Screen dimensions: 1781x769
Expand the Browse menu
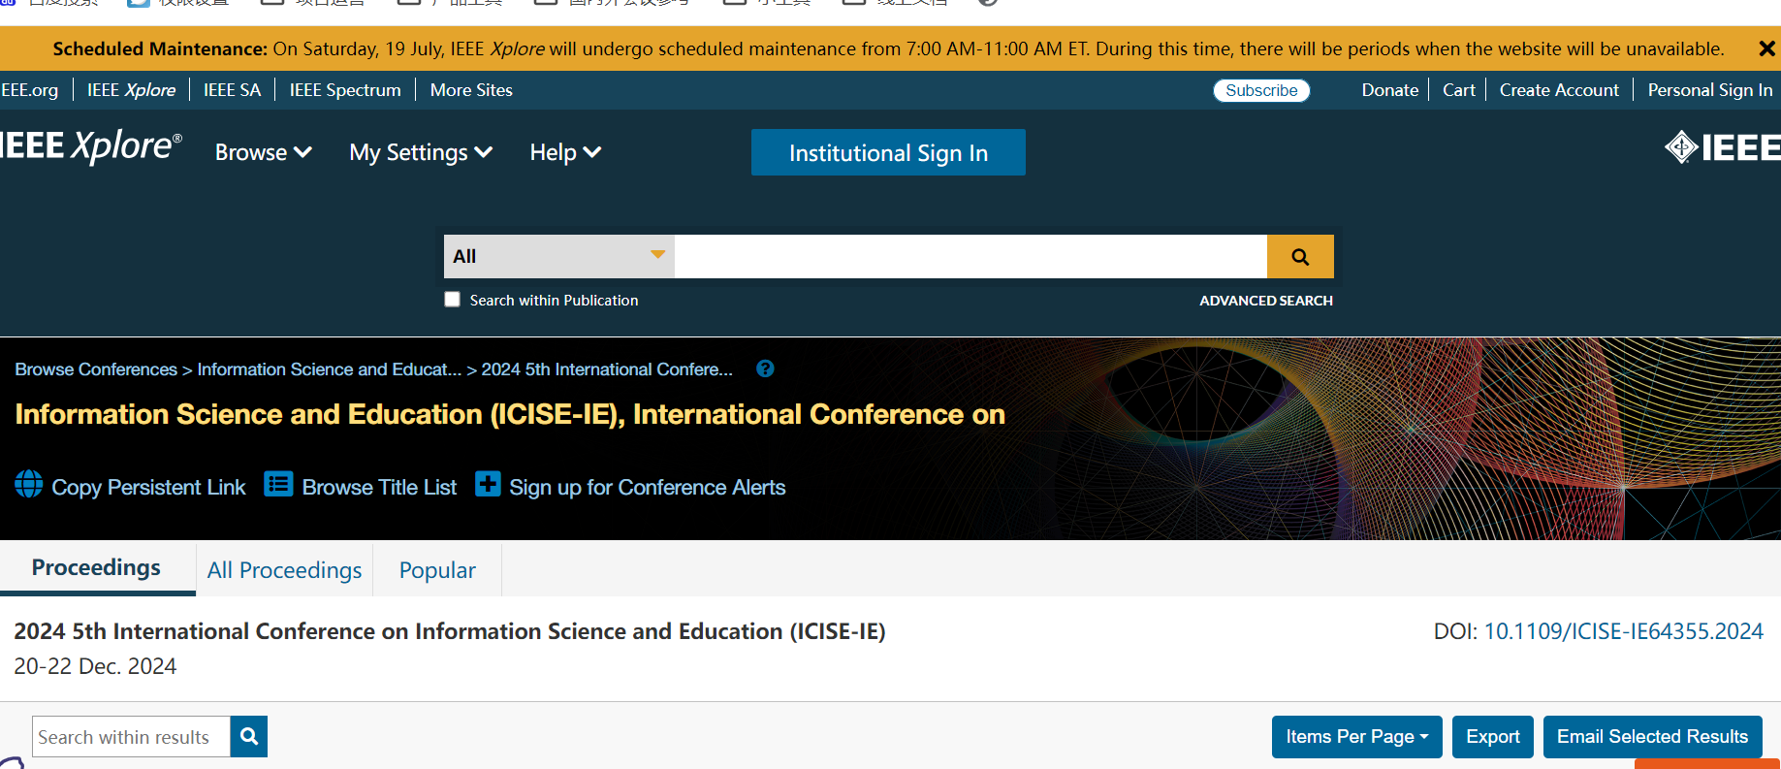click(263, 152)
